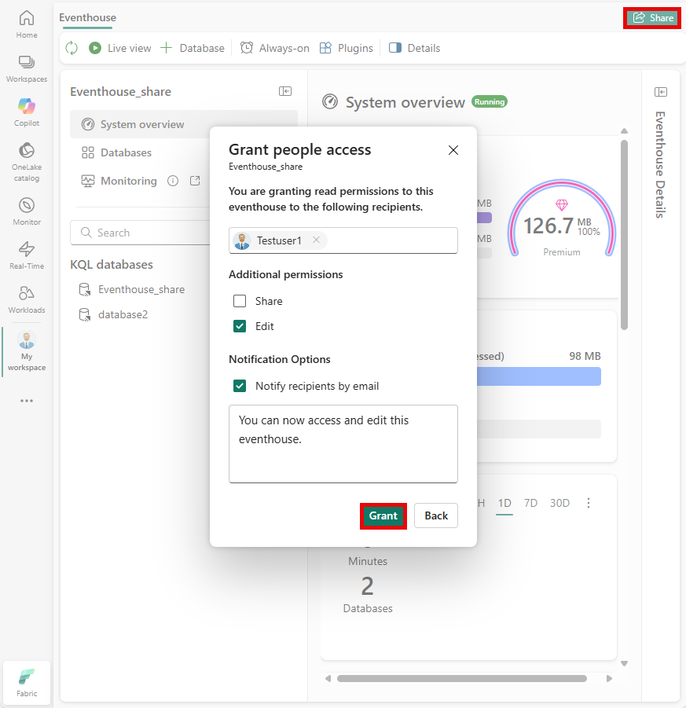Open Monitoring in a new window icon
Screen dimensions: 686x708
[195, 181]
